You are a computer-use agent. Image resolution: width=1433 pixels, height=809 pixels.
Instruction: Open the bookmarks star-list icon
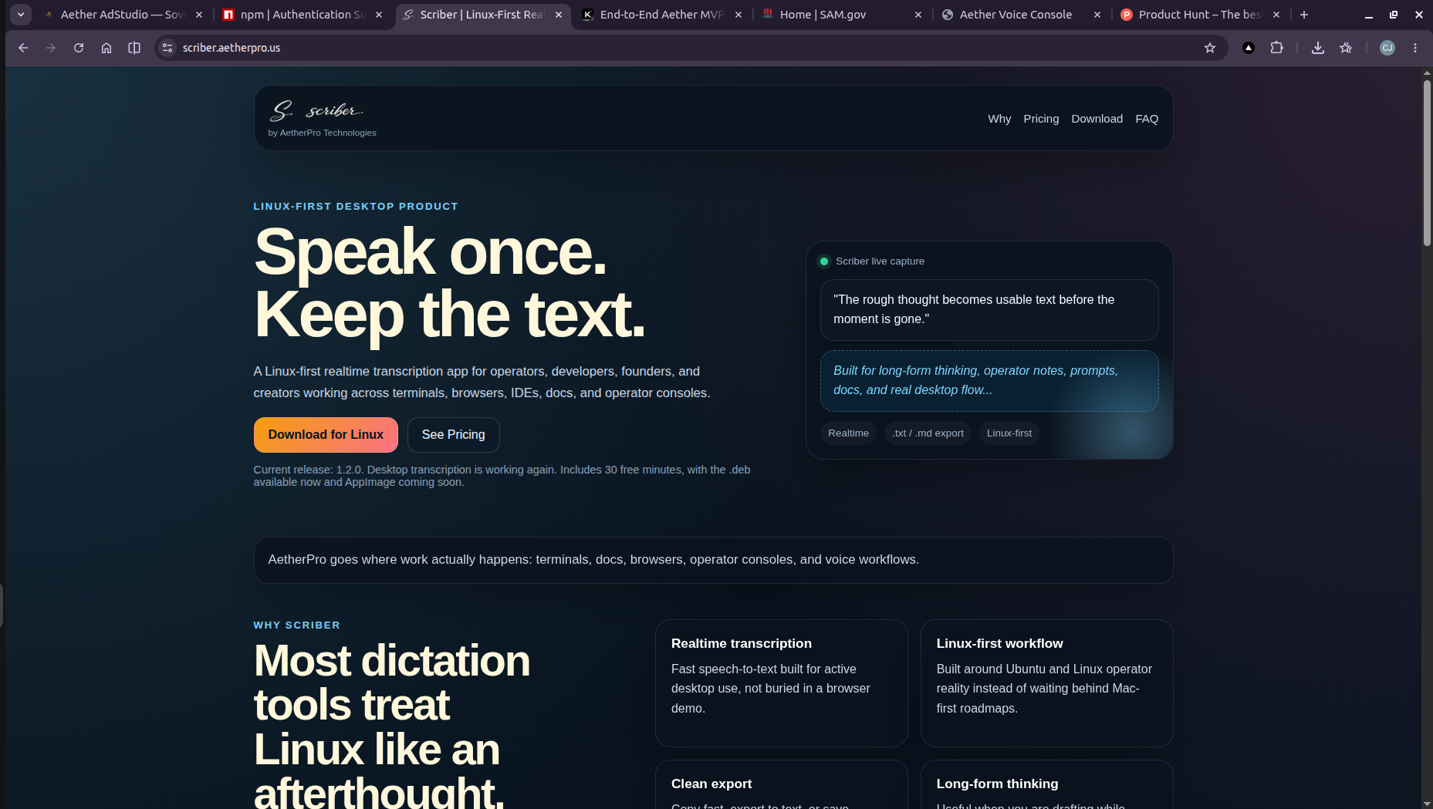tap(1347, 48)
